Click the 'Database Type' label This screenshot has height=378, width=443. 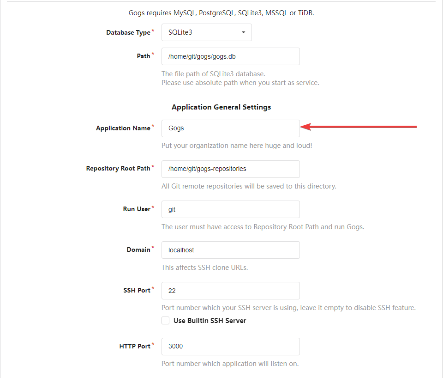pos(128,32)
